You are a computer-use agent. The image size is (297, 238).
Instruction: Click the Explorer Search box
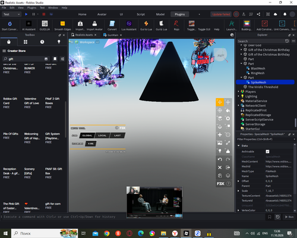261,41
